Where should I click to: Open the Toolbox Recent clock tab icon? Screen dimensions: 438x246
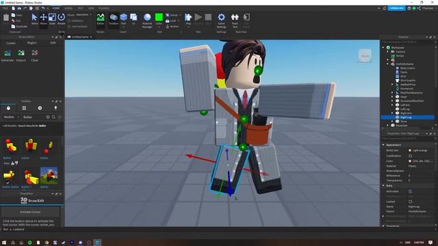[40, 108]
